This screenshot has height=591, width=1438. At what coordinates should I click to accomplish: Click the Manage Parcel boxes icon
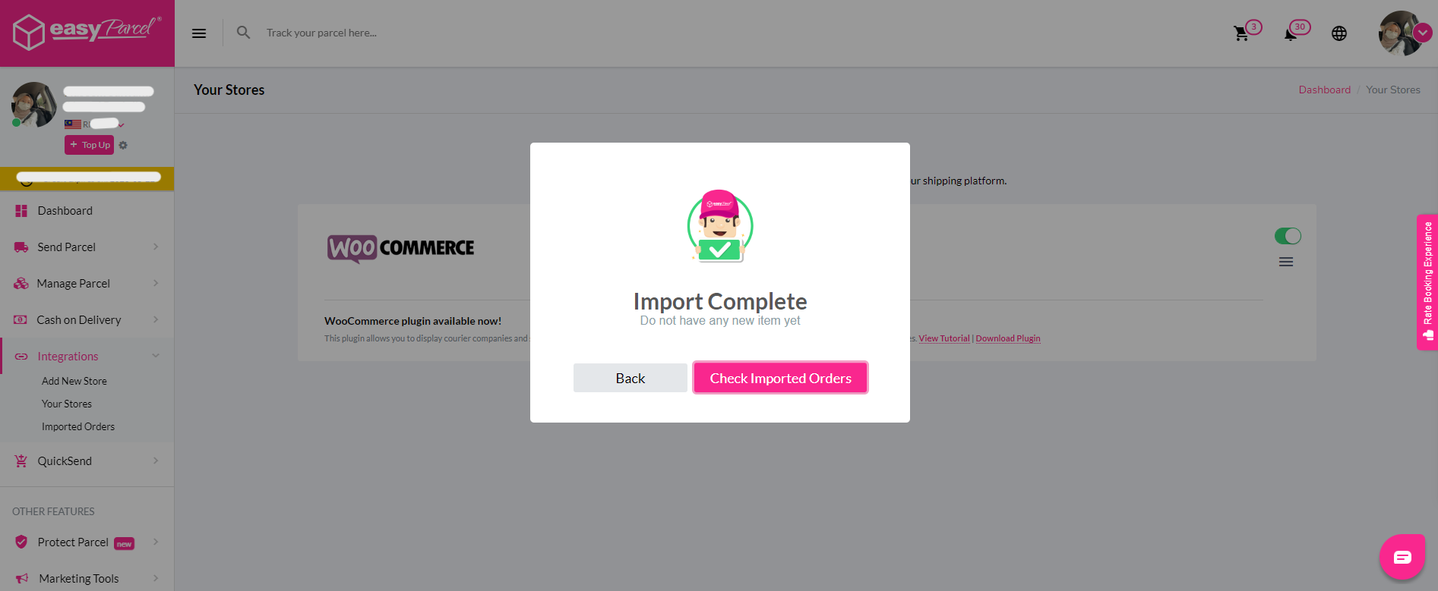[21, 284]
